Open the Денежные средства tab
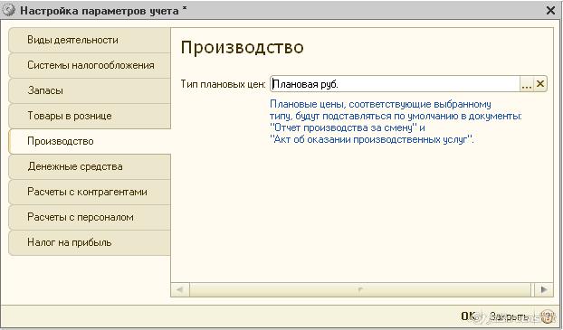The image size is (563, 330). coord(90,166)
